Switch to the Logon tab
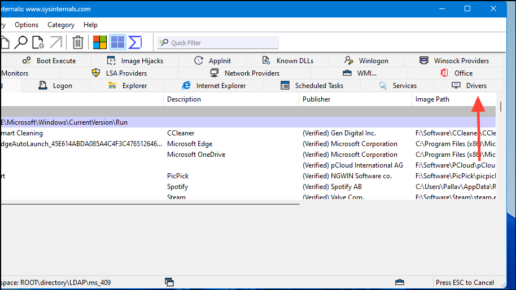 [x=56, y=86]
